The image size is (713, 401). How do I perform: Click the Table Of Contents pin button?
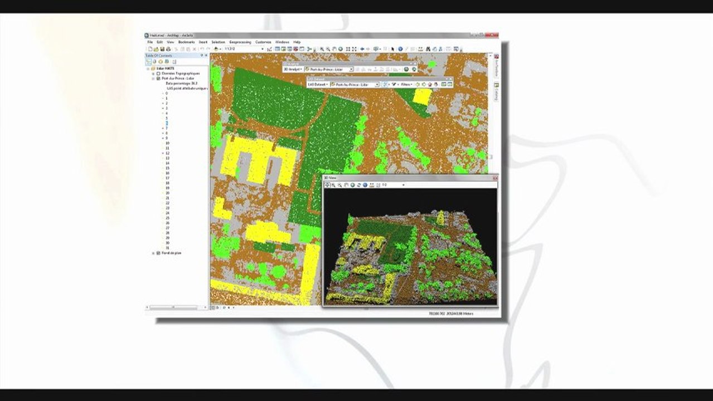[x=202, y=55]
